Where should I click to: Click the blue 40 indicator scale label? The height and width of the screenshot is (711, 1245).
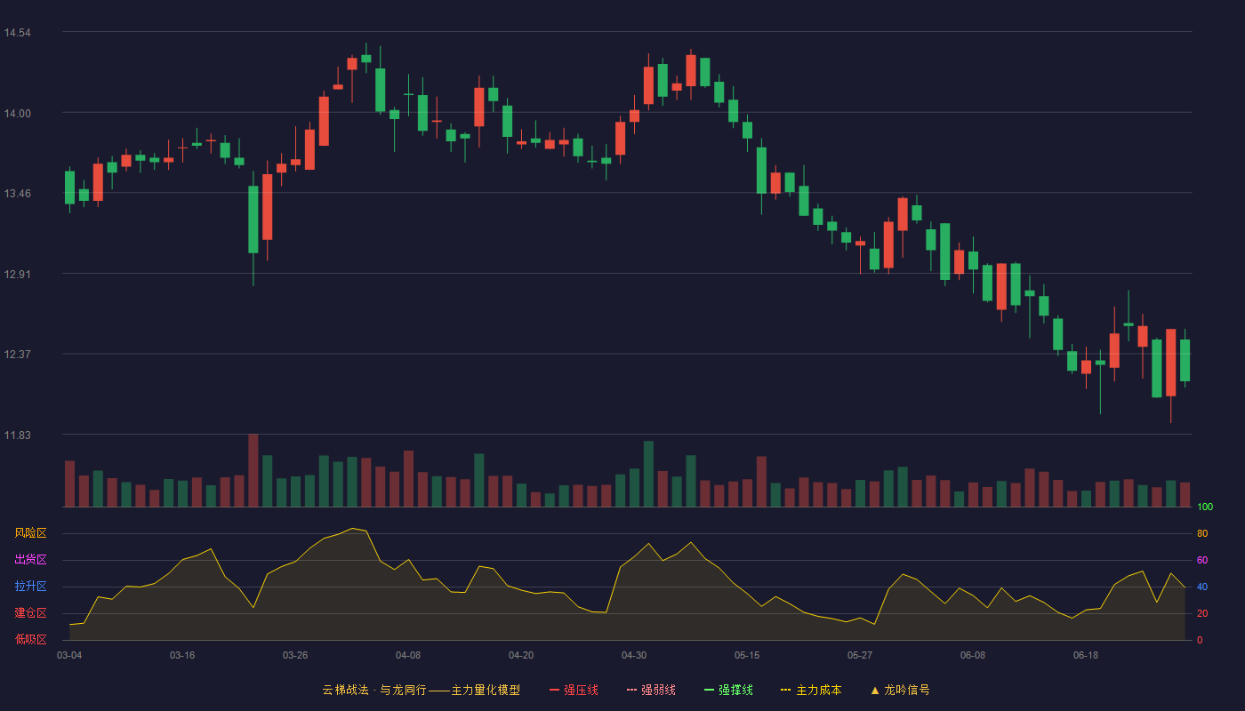[x=1202, y=587]
